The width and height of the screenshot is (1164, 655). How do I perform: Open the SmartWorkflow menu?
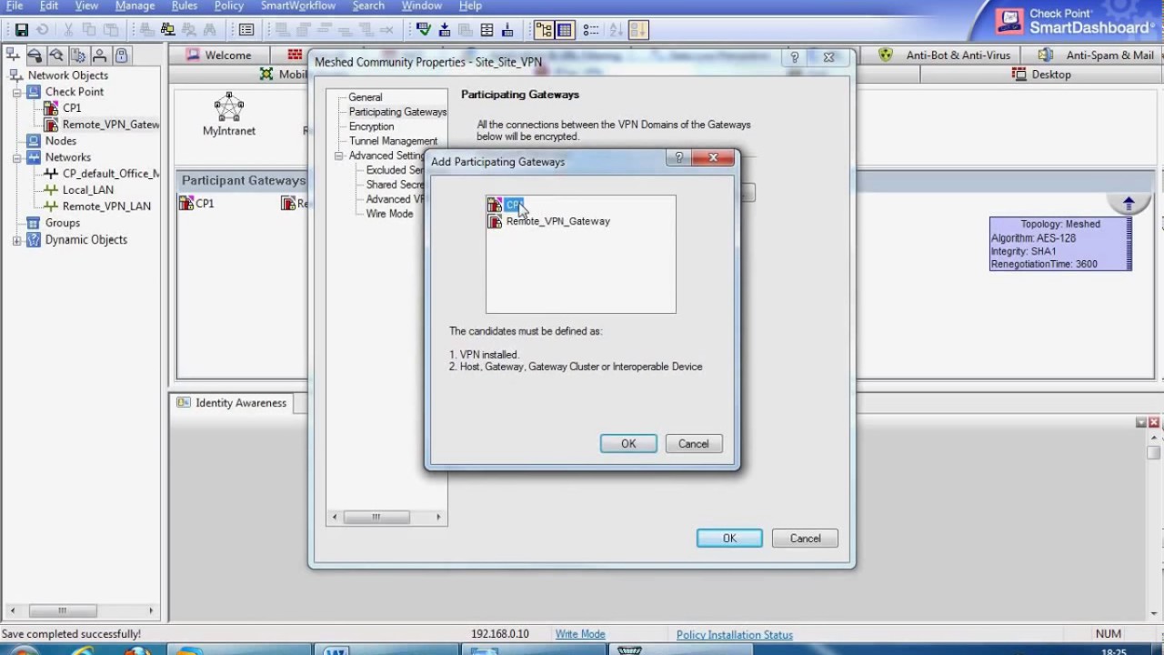[x=298, y=6]
